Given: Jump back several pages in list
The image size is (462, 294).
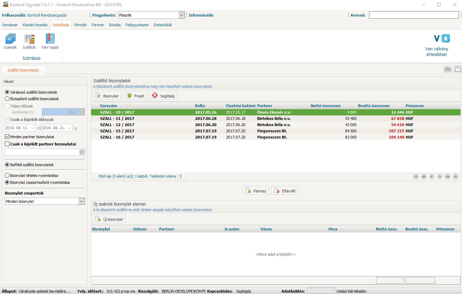Looking at the screenshot, I should click(424, 177).
